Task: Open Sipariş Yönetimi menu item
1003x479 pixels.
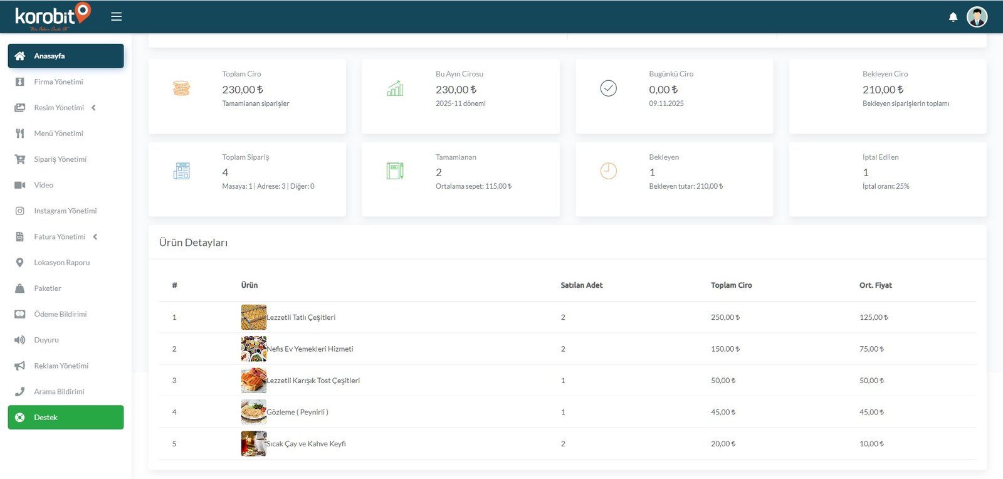Action: (x=60, y=159)
